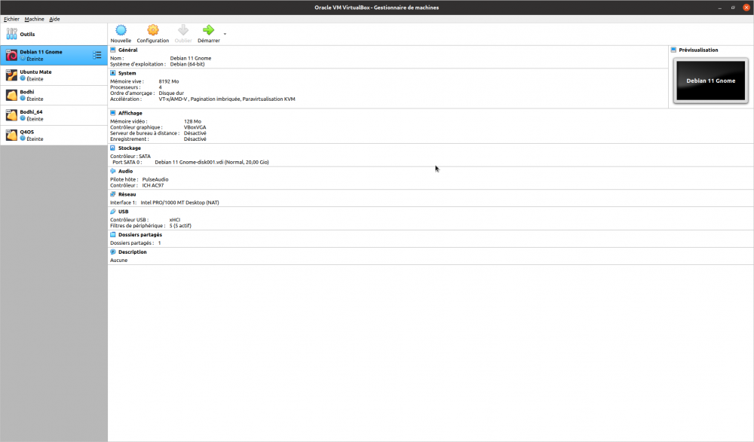Minimize the VirtualBox window

[x=720, y=8]
